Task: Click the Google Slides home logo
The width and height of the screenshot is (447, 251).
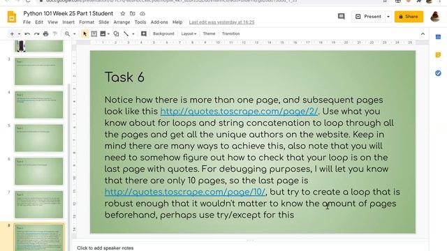Action: click(x=12, y=17)
